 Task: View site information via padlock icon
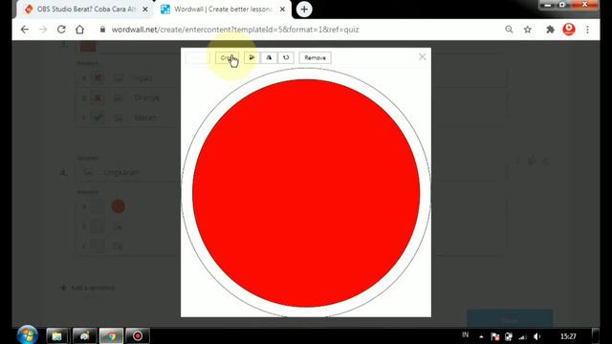[x=102, y=30]
